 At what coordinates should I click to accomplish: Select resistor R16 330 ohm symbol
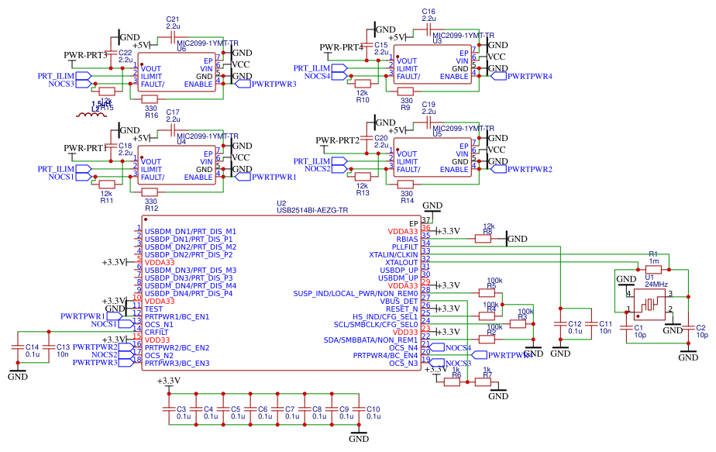click(x=150, y=99)
